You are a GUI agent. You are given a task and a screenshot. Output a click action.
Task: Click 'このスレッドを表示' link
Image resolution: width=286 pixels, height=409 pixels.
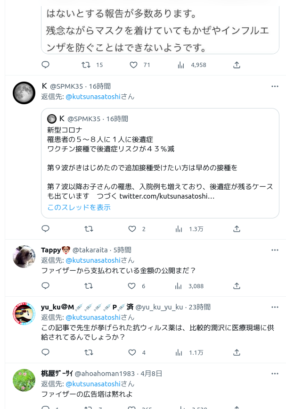(79, 207)
